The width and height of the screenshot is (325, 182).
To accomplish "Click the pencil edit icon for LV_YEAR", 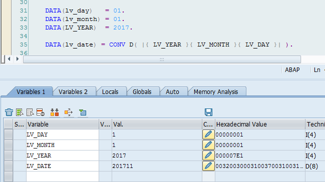I will [208, 155].
